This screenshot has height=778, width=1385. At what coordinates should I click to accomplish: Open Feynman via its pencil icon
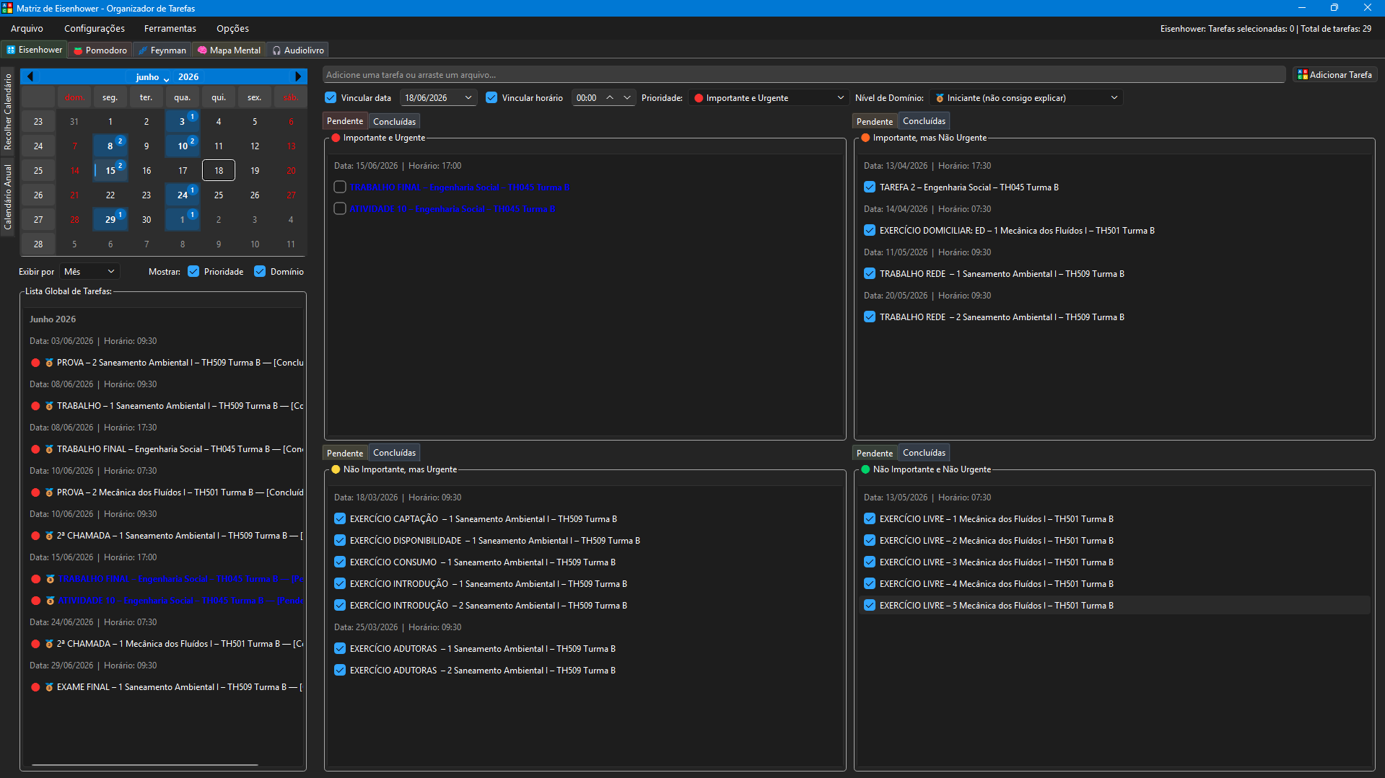[x=143, y=50]
